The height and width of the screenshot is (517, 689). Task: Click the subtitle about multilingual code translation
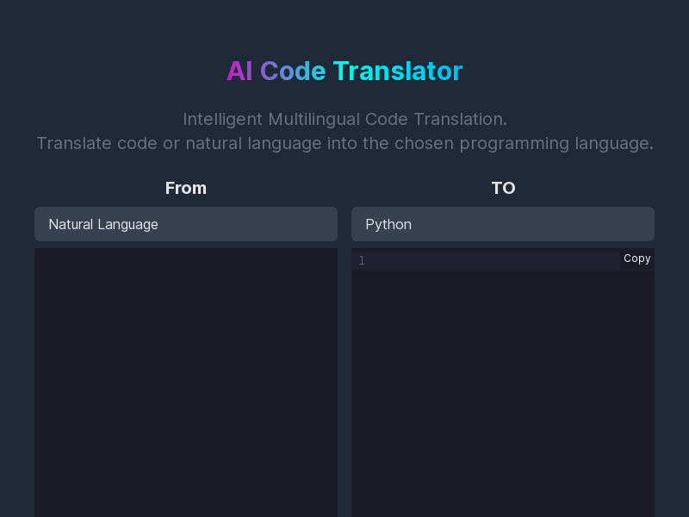(344, 131)
